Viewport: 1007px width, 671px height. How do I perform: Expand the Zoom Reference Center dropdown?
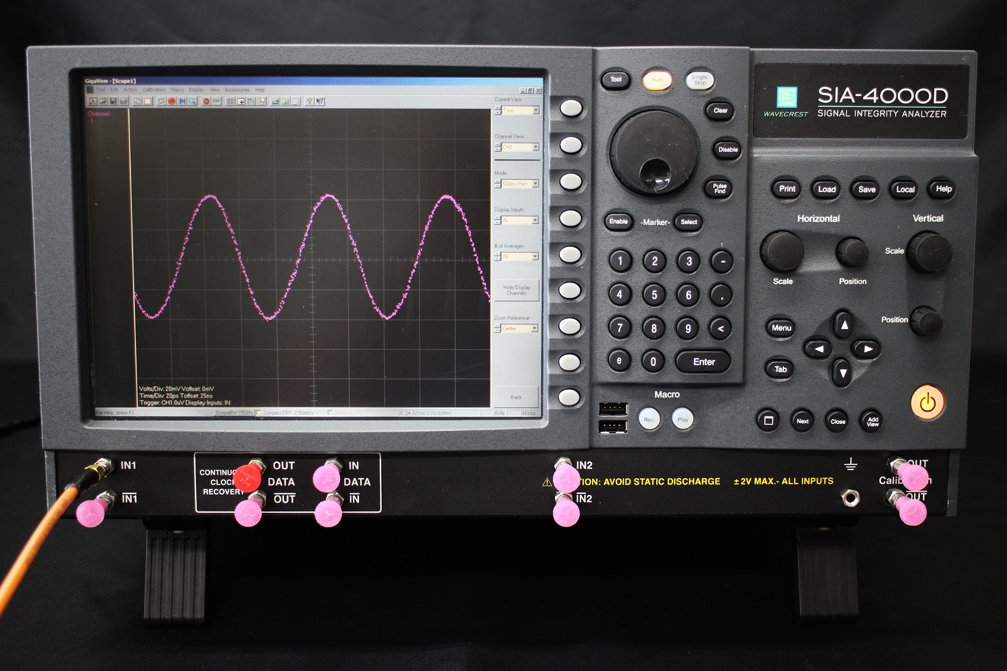click(535, 329)
